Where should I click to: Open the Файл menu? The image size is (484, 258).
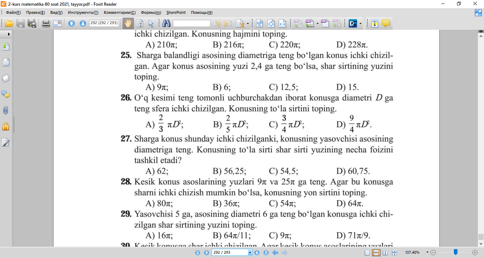[13, 12]
